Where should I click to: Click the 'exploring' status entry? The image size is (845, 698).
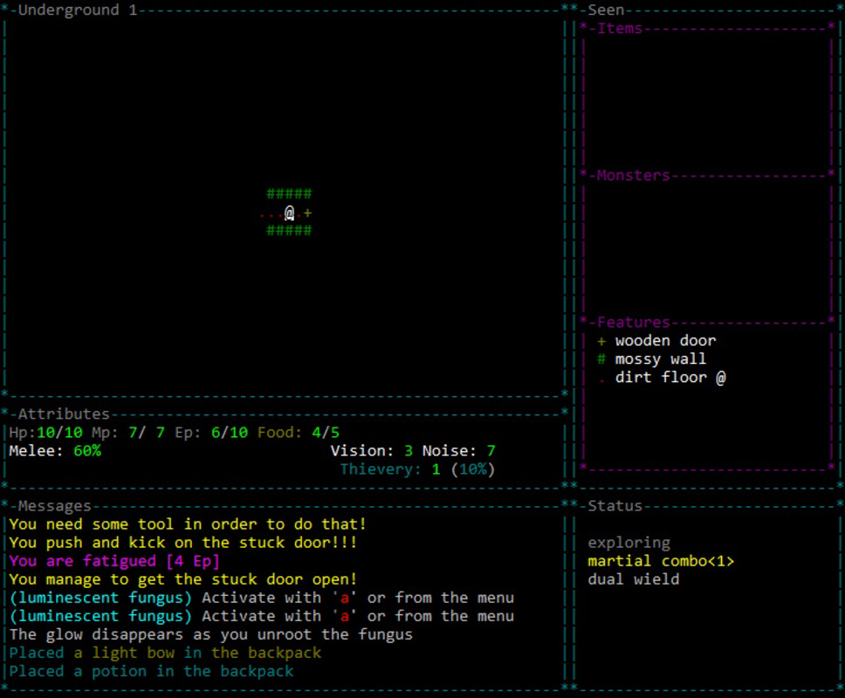pos(629,543)
